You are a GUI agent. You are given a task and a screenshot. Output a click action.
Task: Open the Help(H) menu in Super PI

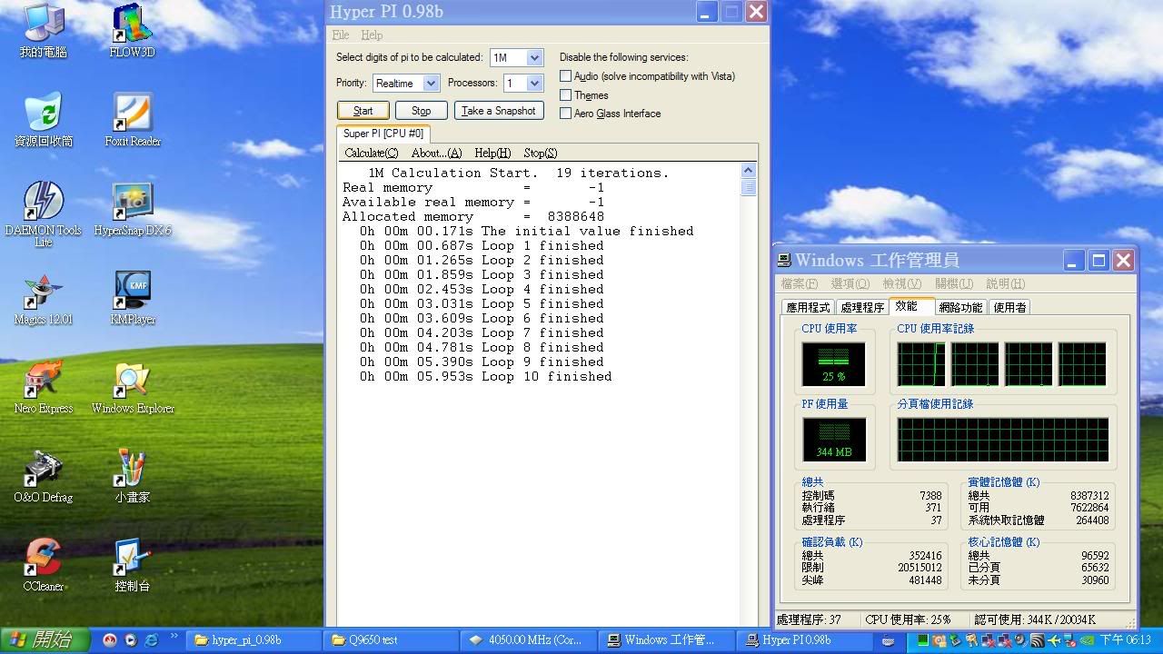pos(492,153)
